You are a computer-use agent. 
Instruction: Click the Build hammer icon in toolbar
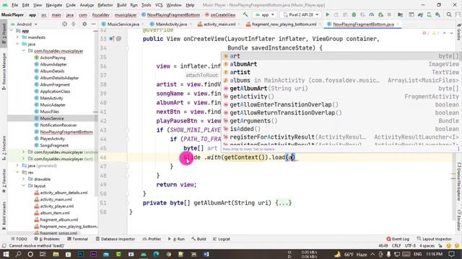(245, 14)
